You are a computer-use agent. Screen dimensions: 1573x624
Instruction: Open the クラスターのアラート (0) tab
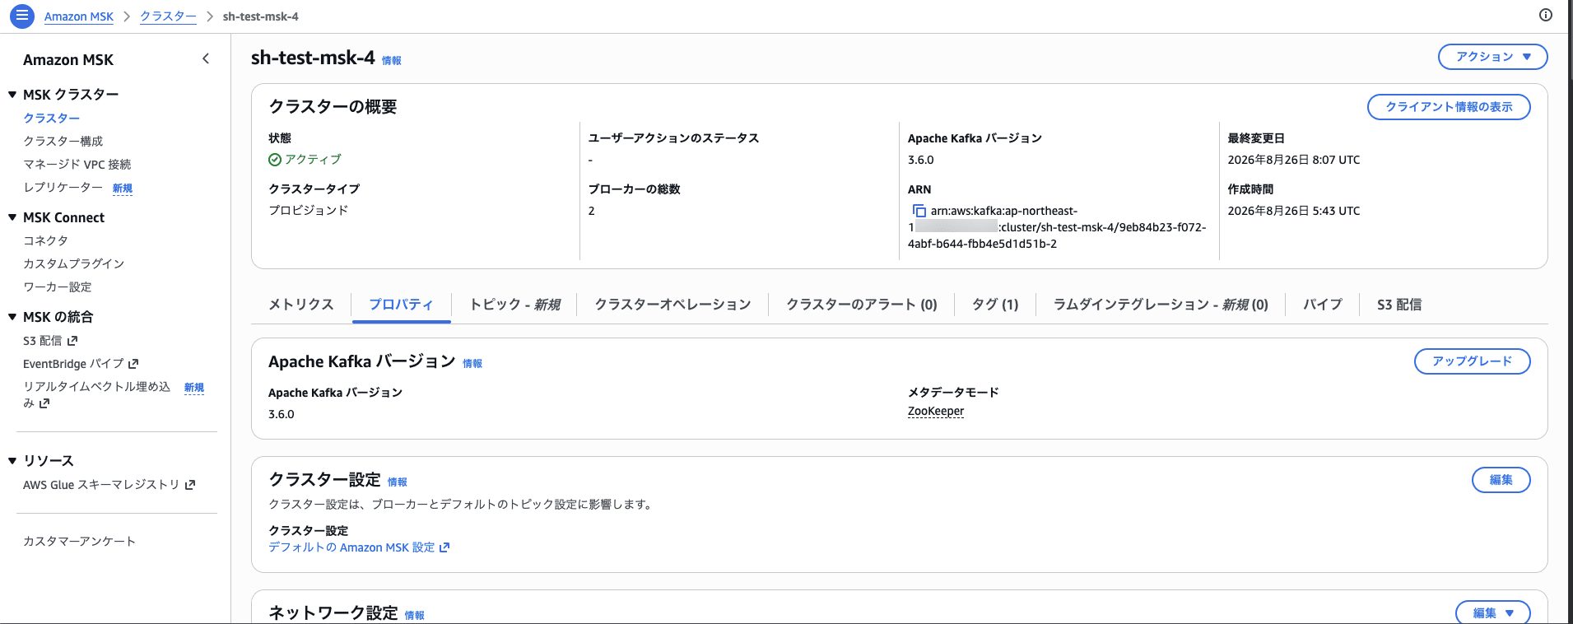click(x=861, y=305)
